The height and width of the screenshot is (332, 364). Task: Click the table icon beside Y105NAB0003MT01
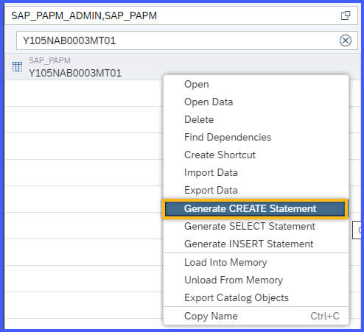[x=17, y=66]
